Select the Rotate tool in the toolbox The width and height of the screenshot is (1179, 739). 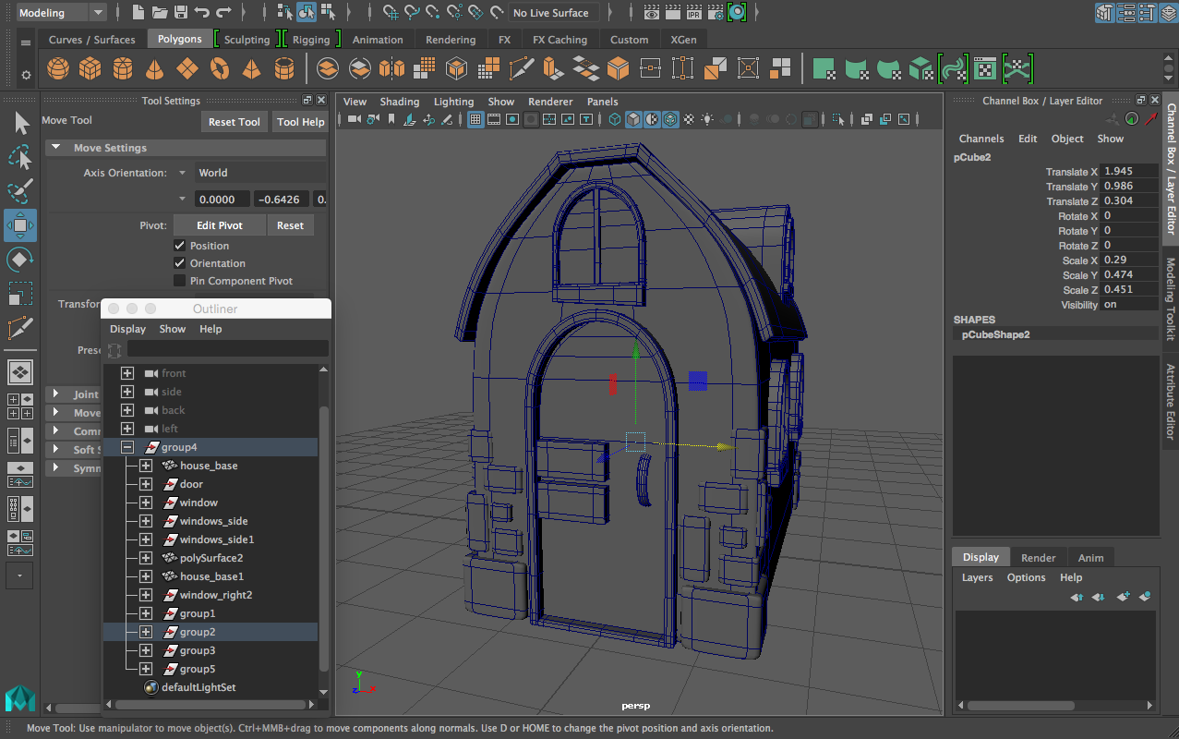click(x=19, y=260)
